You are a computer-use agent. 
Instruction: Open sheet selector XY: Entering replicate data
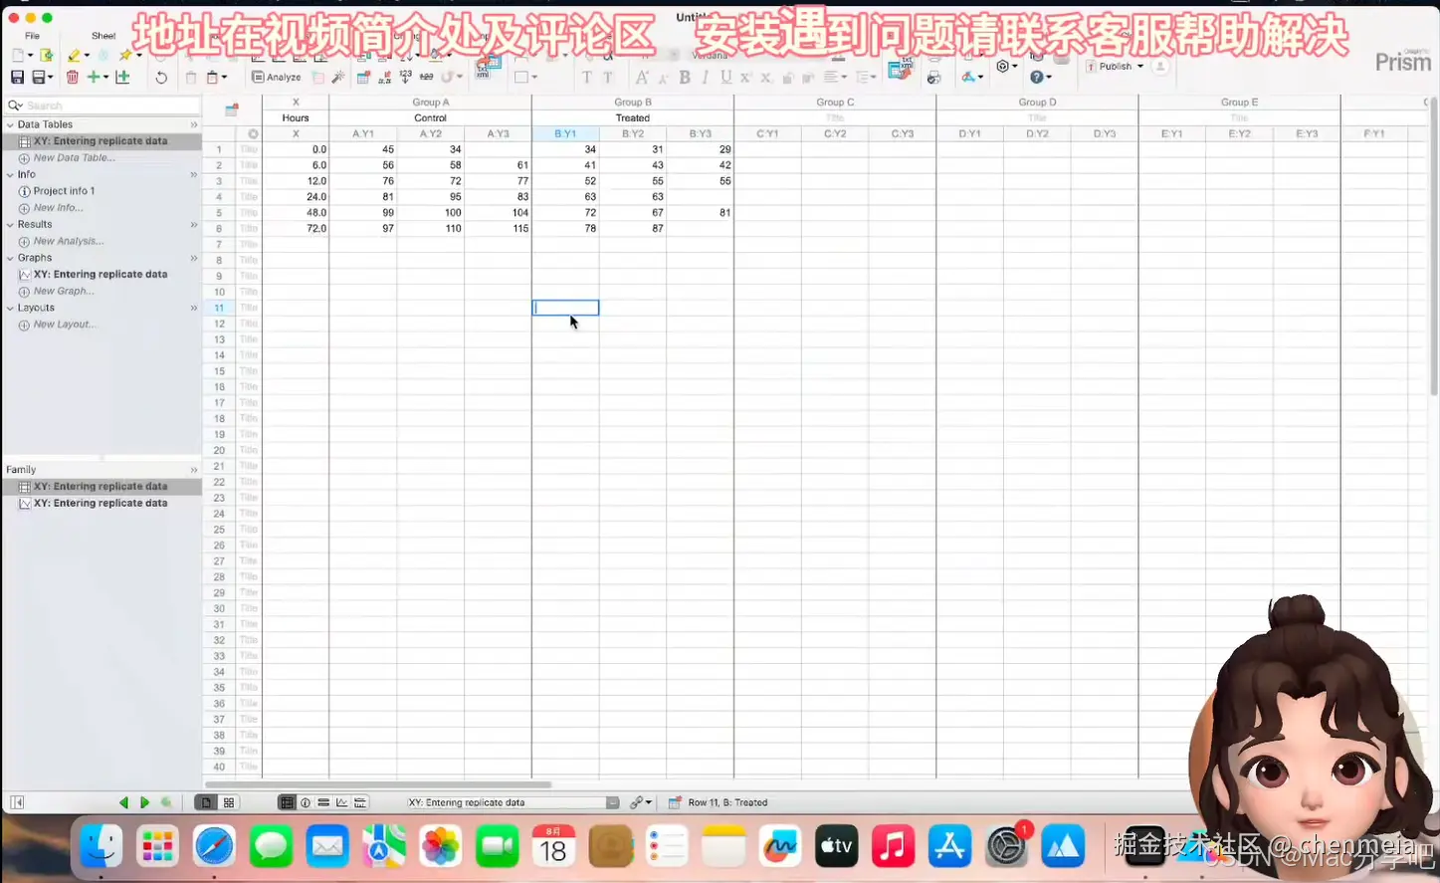[513, 802]
